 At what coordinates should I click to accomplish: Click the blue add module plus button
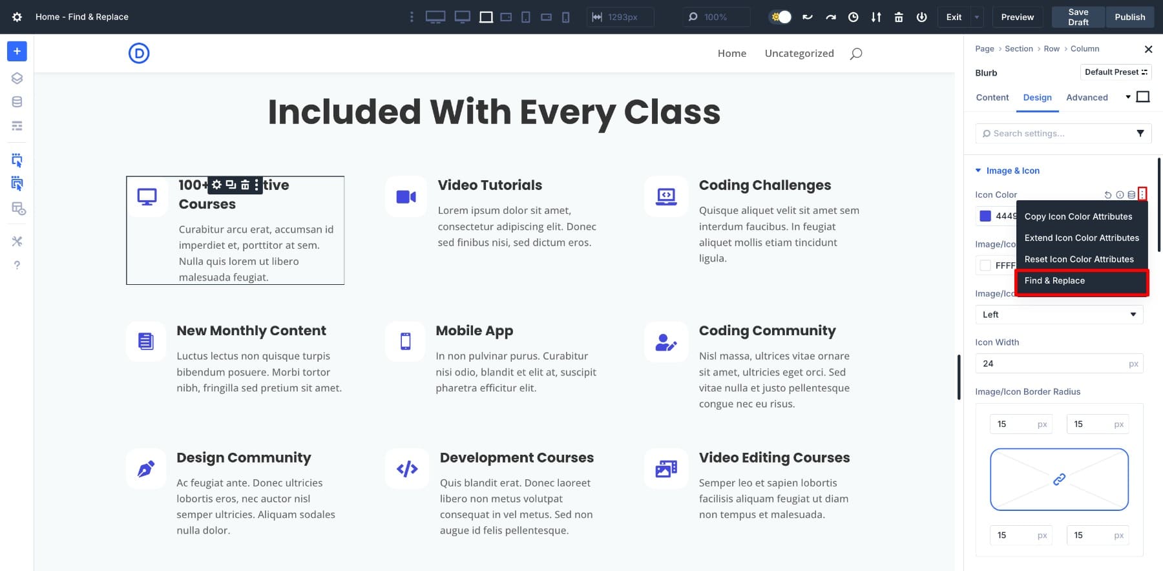point(17,51)
